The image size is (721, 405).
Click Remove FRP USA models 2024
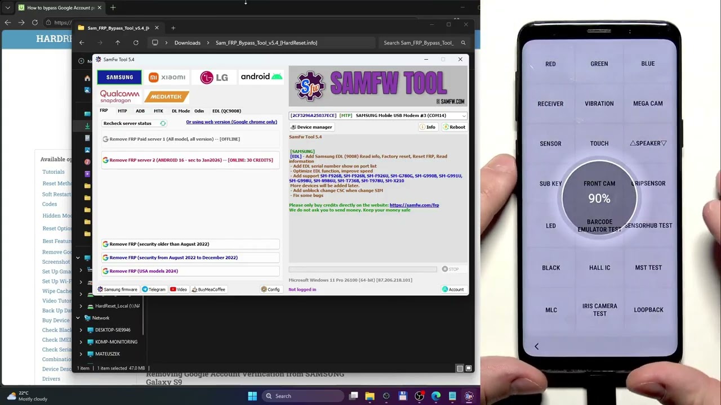point(191,271)
